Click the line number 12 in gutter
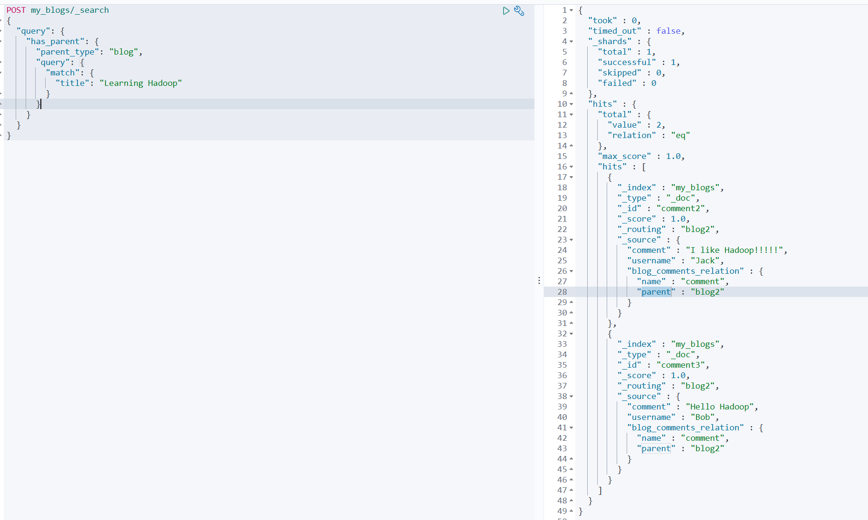 pos(562,125)
